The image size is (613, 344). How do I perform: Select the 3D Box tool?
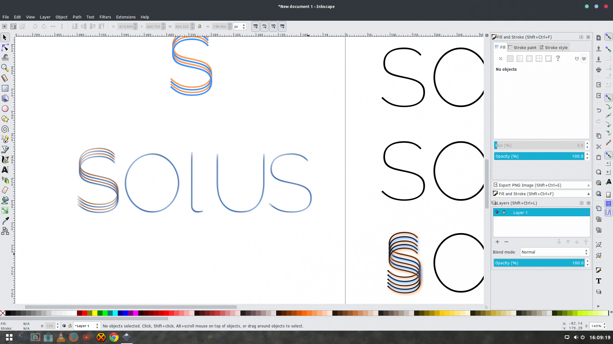point(5,98)
